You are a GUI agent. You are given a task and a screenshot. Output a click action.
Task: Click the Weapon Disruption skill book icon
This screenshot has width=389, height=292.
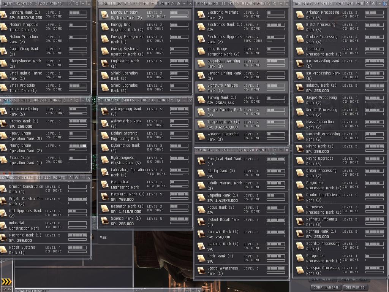click(201, 136)
